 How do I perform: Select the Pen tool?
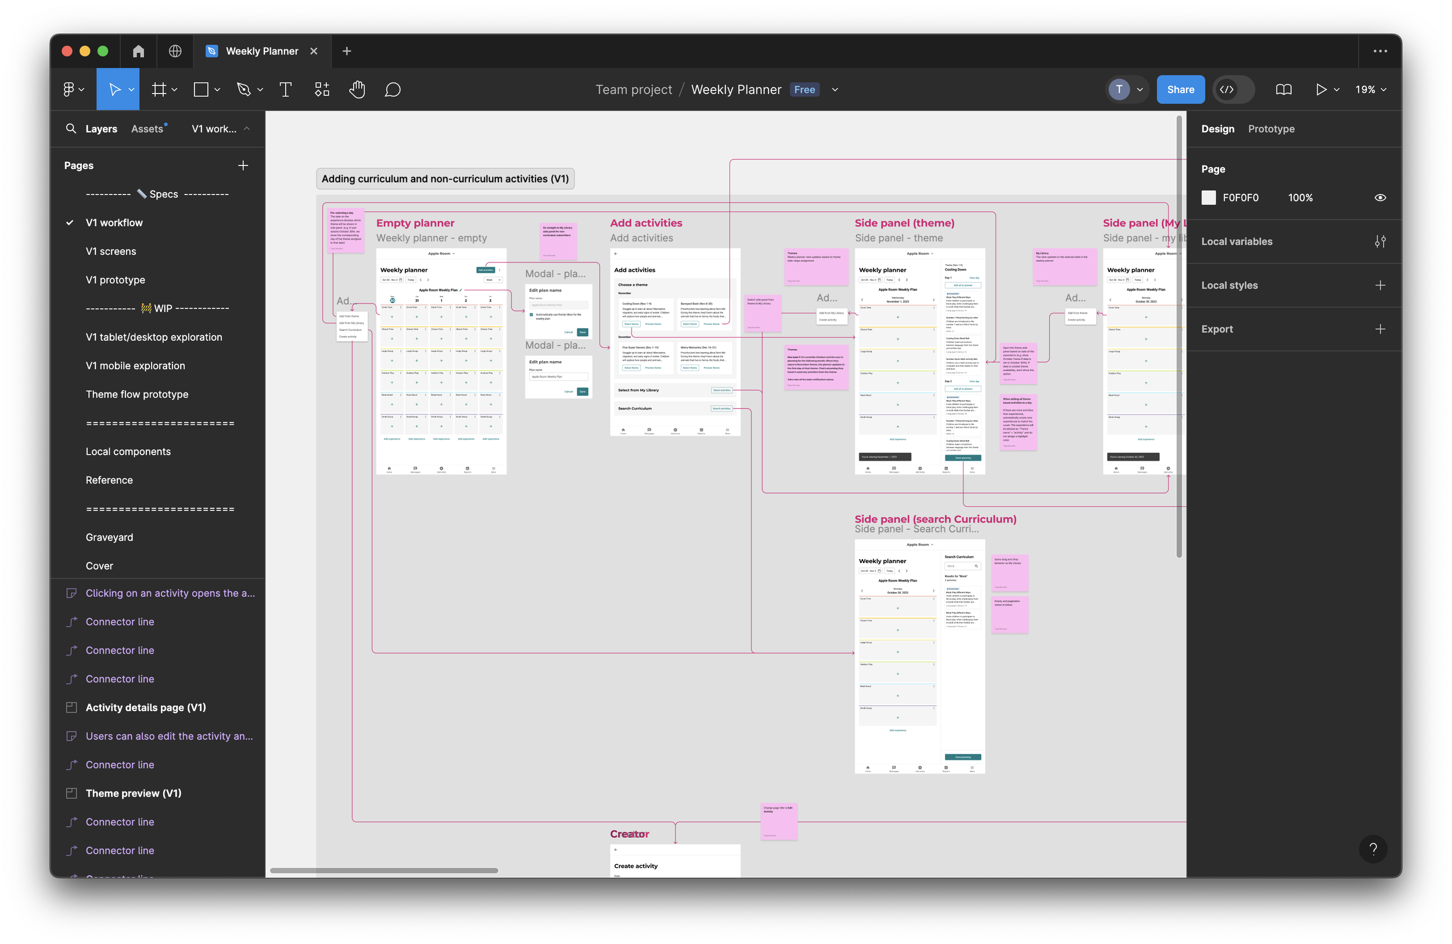pyautogui.click(x=243, y=89)
